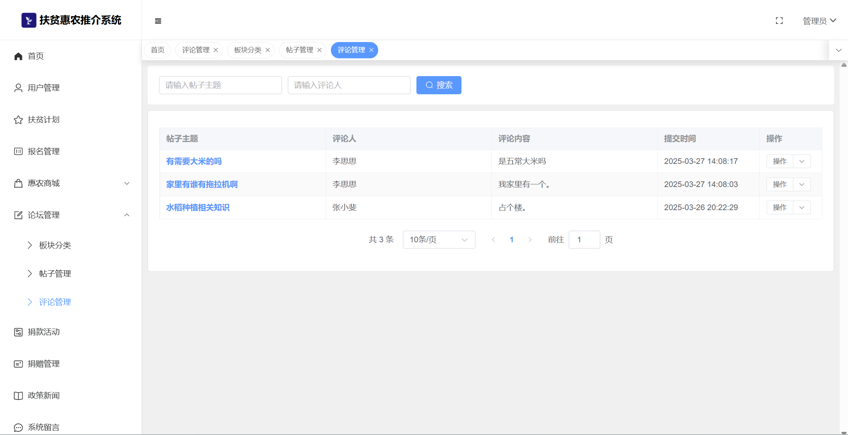This screenshot has height=435, width=848.
Task: Open 帖子管理 in the sidebar submenu
Action: (55, 274)
